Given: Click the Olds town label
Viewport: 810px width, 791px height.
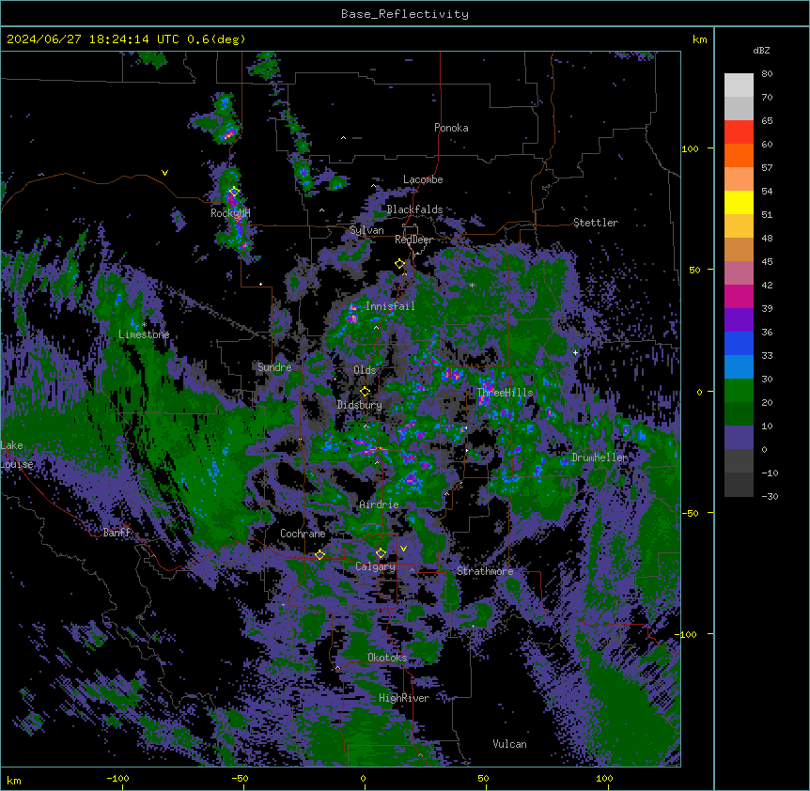Looking at the screenshot, I should click(x=365, y=370).
